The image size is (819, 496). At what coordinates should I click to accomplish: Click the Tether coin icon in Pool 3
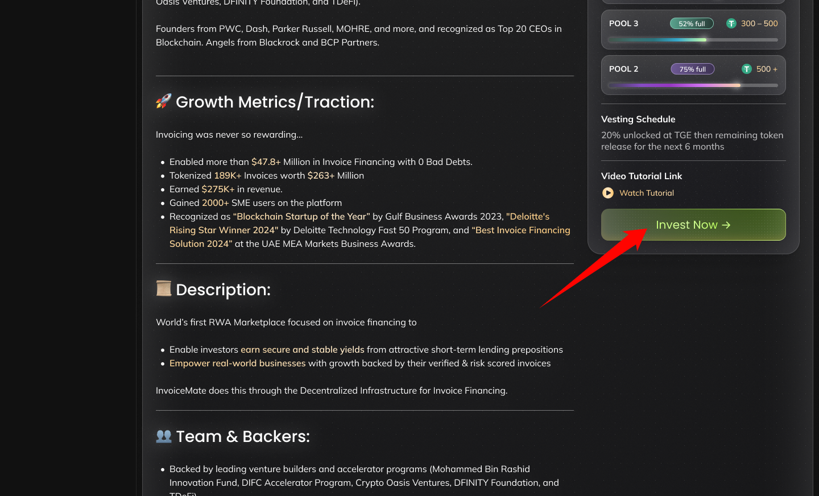(731, 23)
